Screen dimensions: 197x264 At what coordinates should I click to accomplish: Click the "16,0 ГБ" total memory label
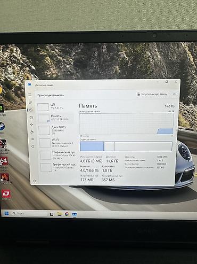169,106
